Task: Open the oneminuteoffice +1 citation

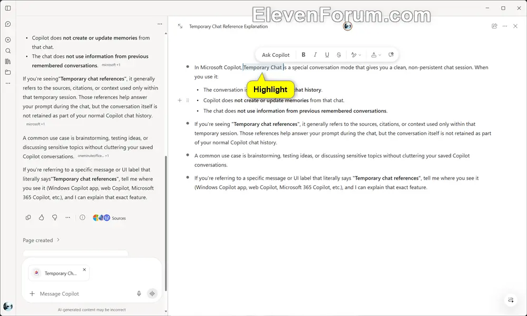Action: coord(93,156)
